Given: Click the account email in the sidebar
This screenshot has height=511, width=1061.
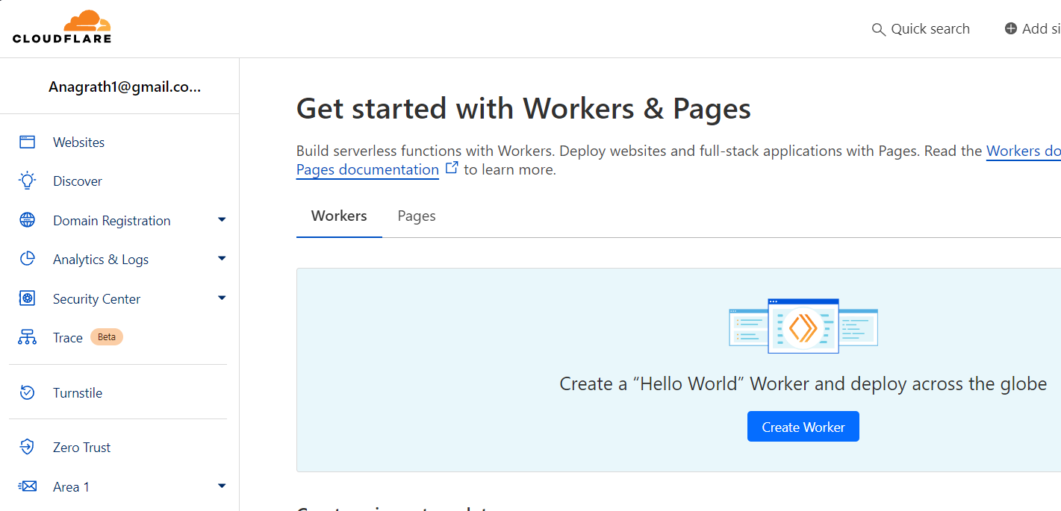Looking at the screenshot, I should (125, 87).
